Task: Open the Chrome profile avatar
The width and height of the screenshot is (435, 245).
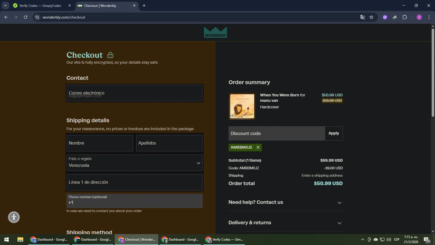Action: tap(419, 17)
